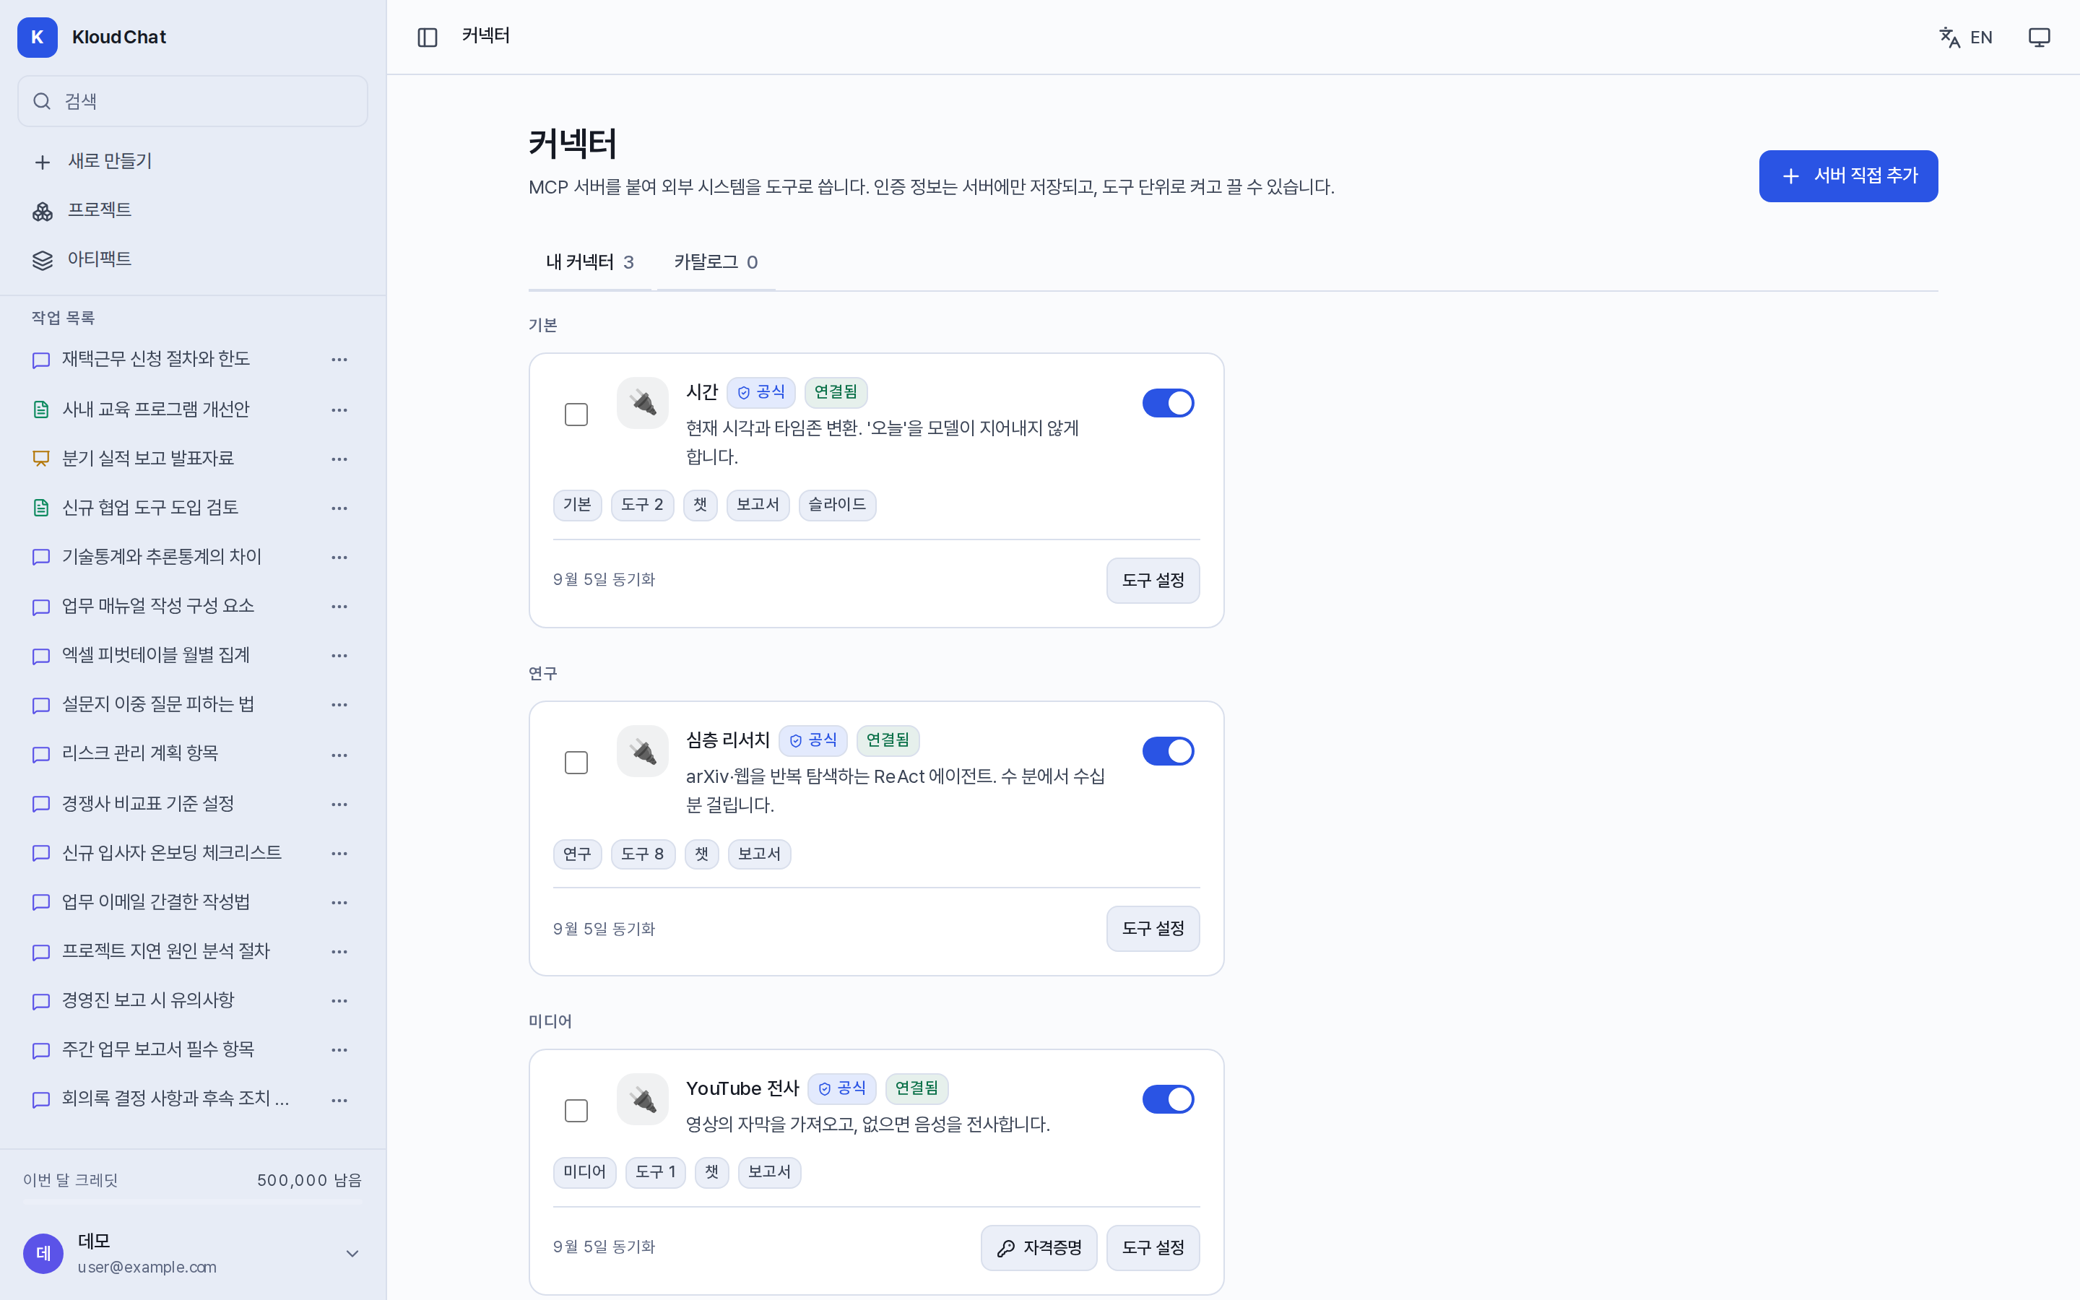Open 도구 설정 for YouTube 전사
Screen dimensions: 2080x1300
coord(1153,1247)
